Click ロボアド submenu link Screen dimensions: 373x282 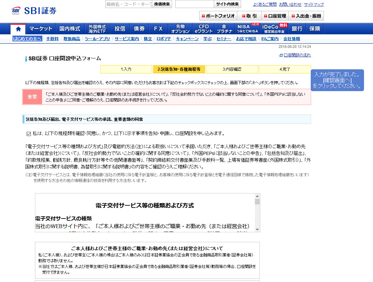[x=164, y=39]
